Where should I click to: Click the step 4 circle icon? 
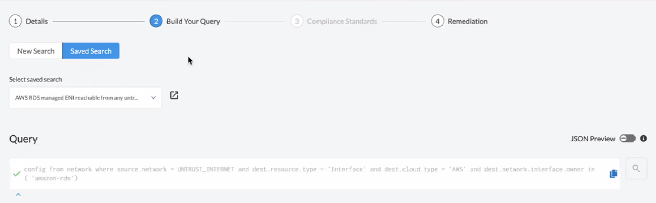click(437, 21)
